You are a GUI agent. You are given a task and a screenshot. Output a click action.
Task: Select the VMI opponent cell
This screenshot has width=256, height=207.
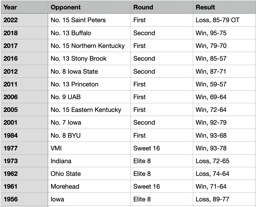[x=89, y=148]
